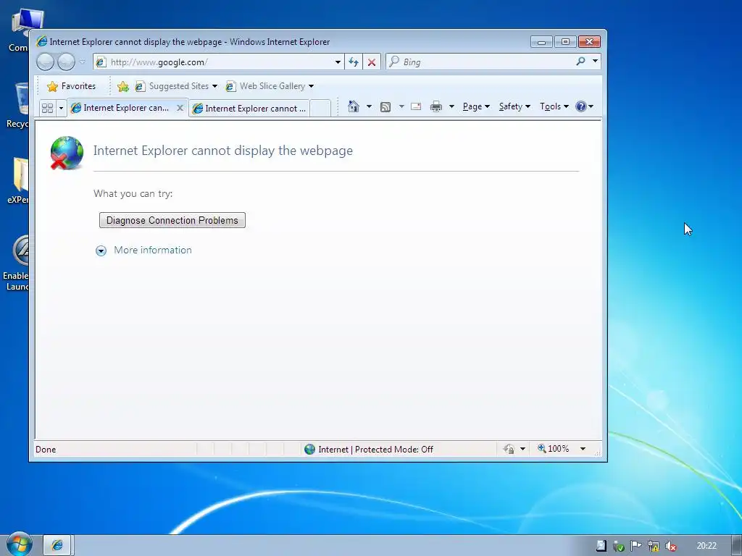Expand the More information arrow
Viewport: 742px width, 556px height.
[x=101, y=250]
